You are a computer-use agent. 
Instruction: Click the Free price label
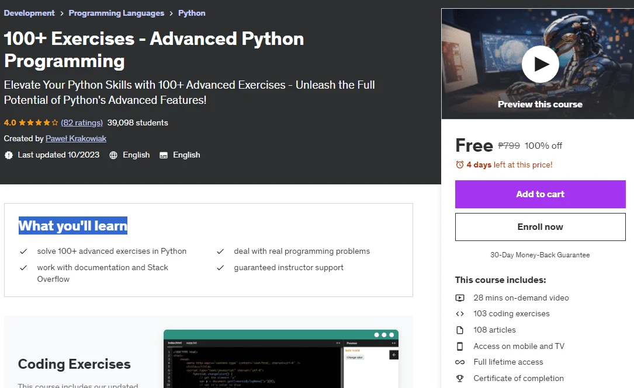click(x=474, y=146)
